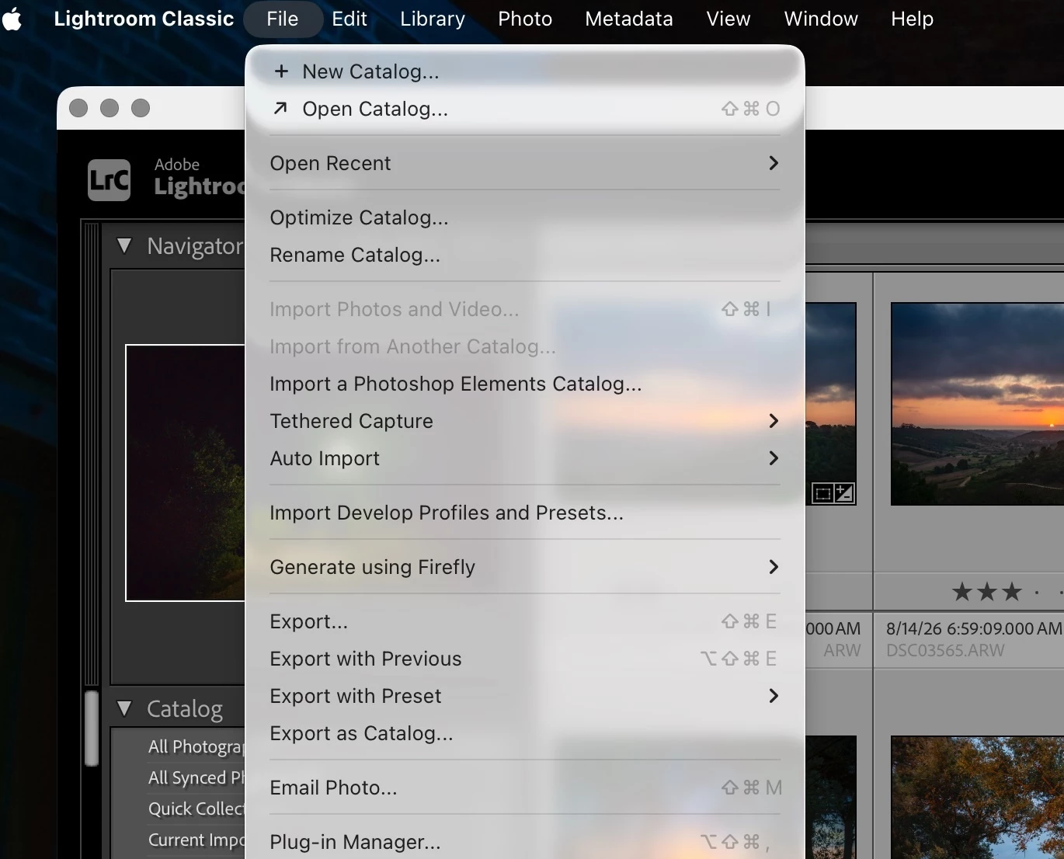
Task: Open the Metadata menu
Action: (629, 19)
